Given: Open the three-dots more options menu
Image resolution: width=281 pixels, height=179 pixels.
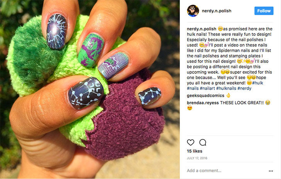Looking at the screenshot, I should point(271,171).
